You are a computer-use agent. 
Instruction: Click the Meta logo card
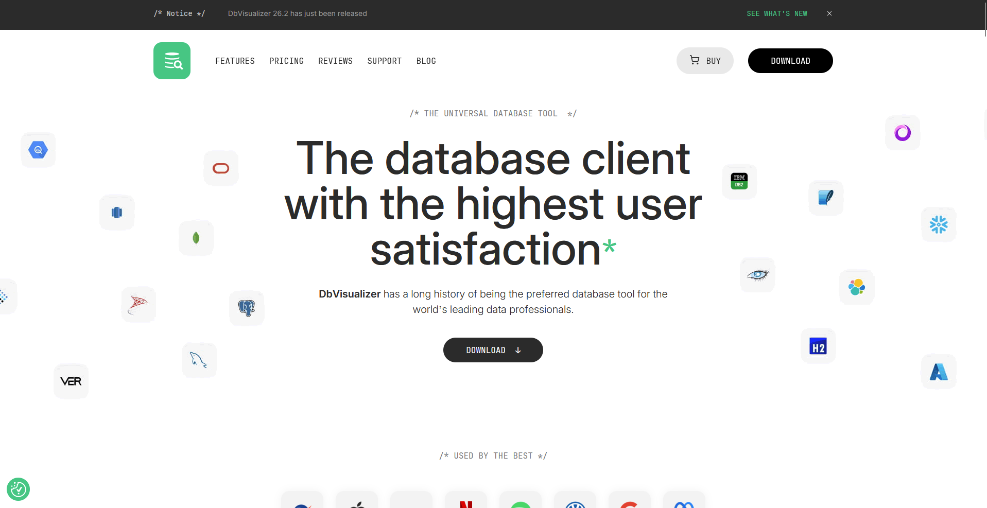[684, 500]
